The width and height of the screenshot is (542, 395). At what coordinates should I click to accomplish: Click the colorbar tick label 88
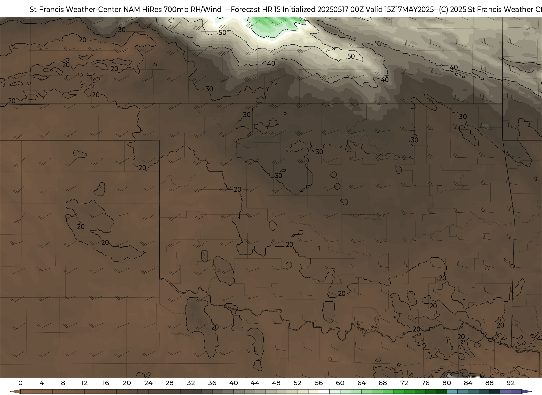point(489,383)
